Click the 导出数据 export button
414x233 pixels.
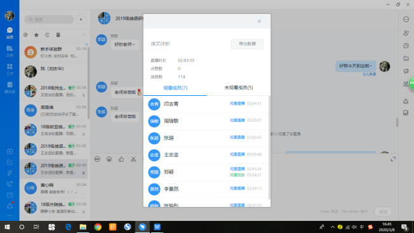[x=247, y=44]
